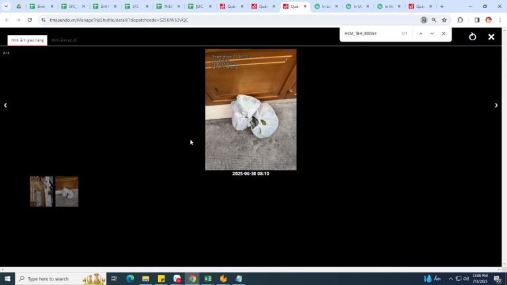Image resolution: width=507 pixels, height=285 pixels.
Task: Switch to the Google Drive tab
Action: [19, 7]
